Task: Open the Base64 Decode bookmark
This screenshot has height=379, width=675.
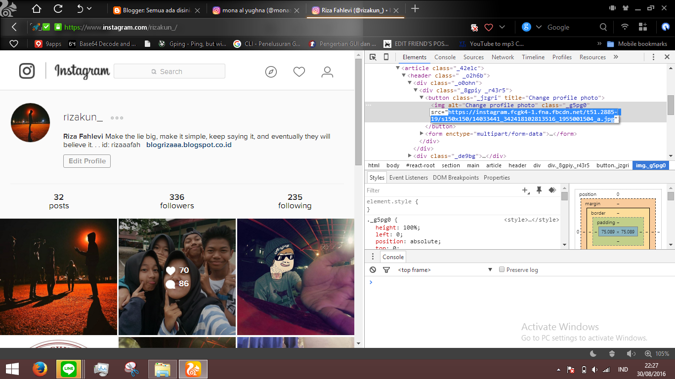Action: tap(102, 44)
